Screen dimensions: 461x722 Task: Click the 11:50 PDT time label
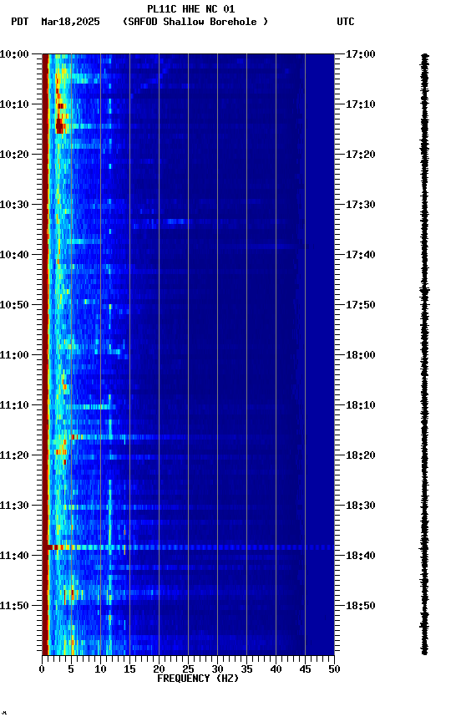tap(14, 606)
